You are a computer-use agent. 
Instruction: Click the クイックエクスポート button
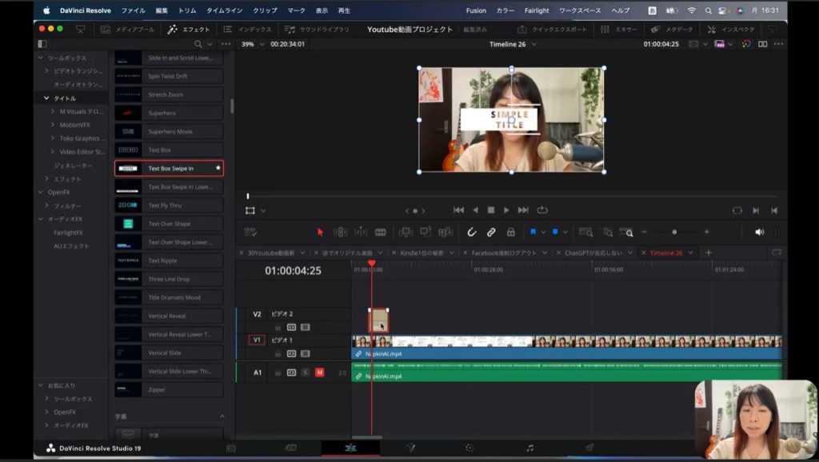(x=552, y=30)
